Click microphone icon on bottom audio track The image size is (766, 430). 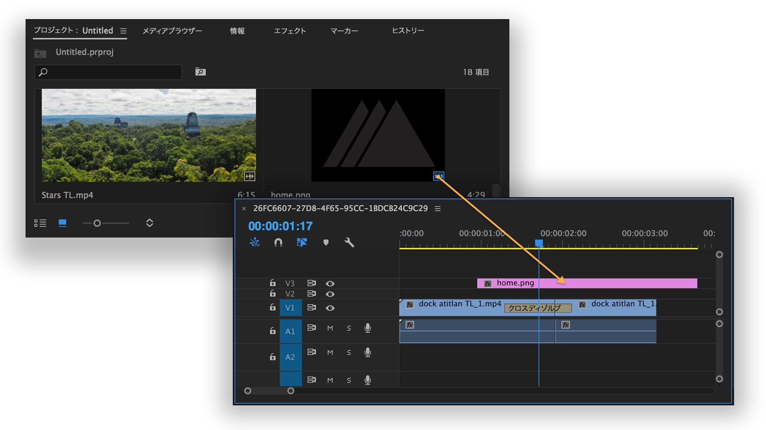click(368, 380)
